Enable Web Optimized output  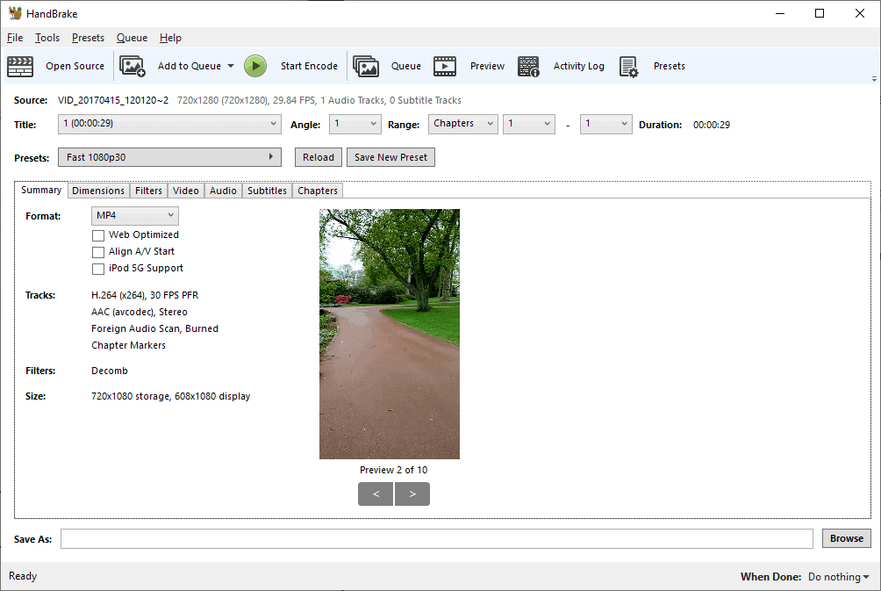click(x=98, y=234)
